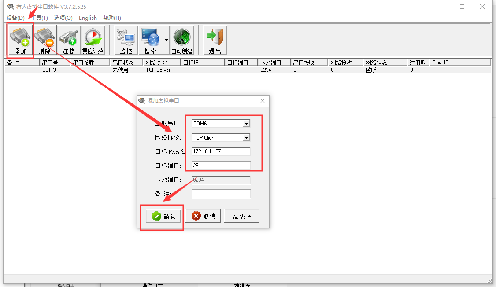Click the 高级 + (Advanced) button
The width and height of the screenshot is (496, 287).
(241, 216)
